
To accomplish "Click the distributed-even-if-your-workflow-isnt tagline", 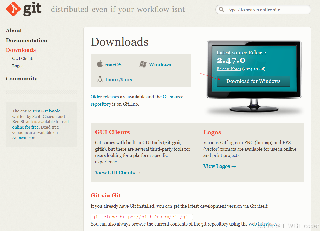I will click(115, 10).
